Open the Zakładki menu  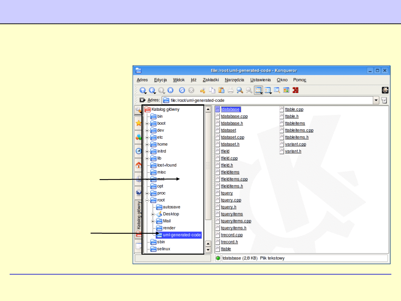click(211, 80)
